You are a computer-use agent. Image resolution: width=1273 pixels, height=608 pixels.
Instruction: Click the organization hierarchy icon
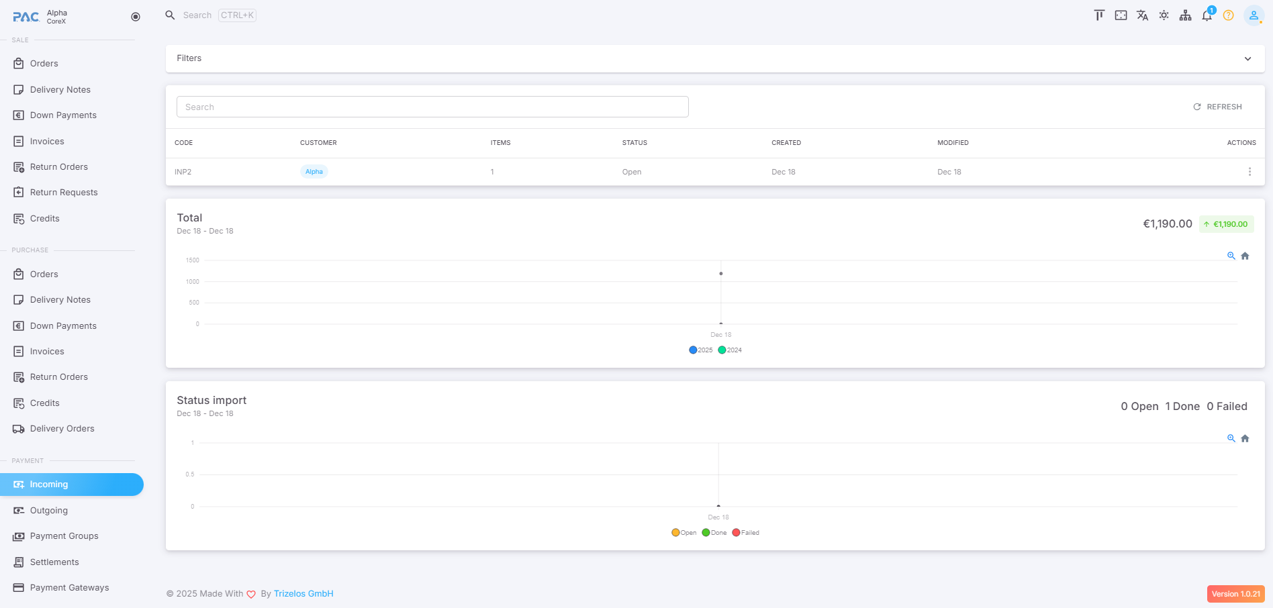point(1185,15)
